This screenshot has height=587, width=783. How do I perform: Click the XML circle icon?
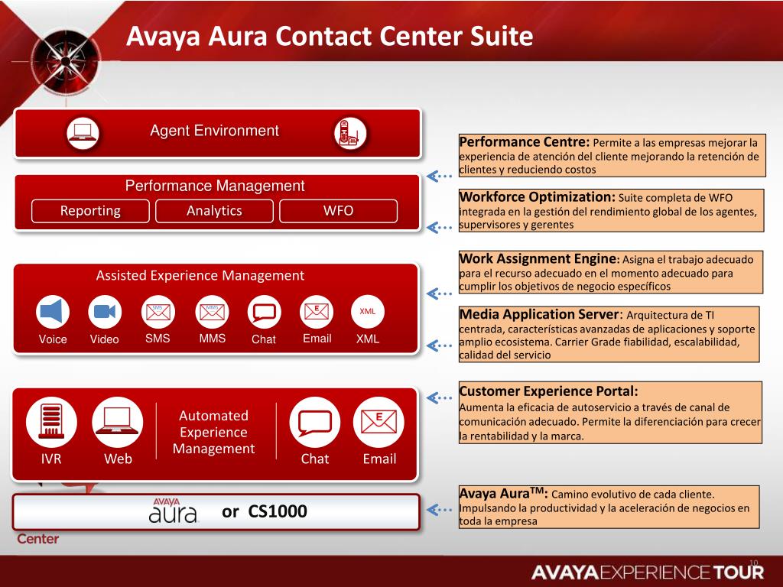point(368,312)
